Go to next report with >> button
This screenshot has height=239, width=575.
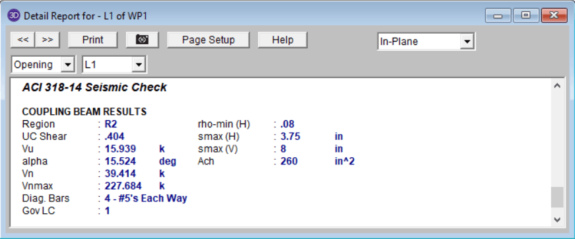[x=48, y=40]
